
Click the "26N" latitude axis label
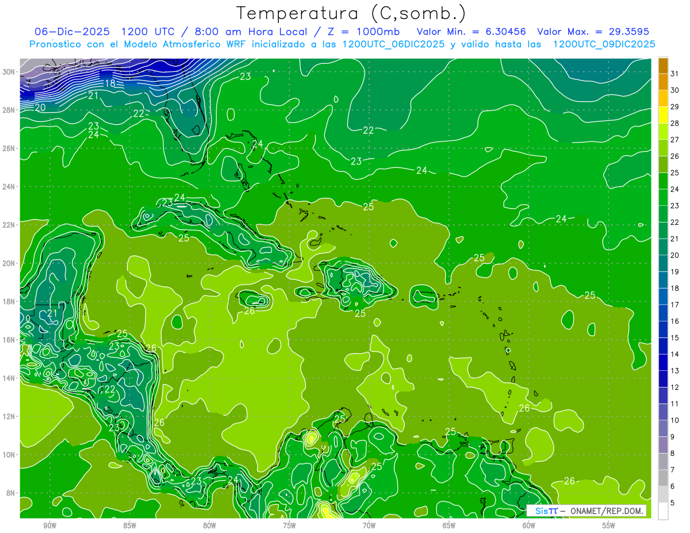pos(10,148)
